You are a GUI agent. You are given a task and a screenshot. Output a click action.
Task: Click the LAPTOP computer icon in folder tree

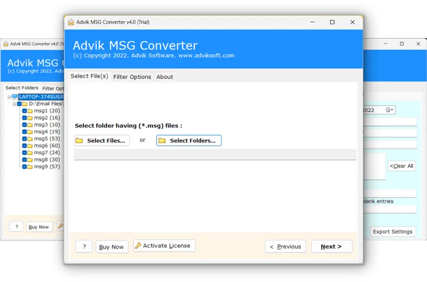point(14,97)
